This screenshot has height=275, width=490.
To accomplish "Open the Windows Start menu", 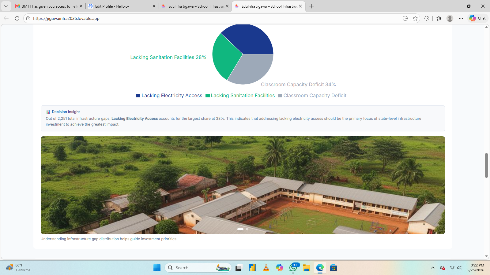I will point(157,268).
